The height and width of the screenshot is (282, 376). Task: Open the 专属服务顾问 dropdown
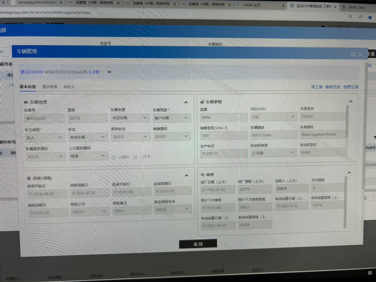coord(46,156)
